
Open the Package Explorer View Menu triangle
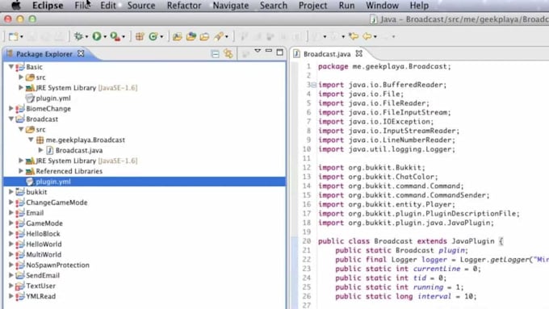(x=258, y=51)
